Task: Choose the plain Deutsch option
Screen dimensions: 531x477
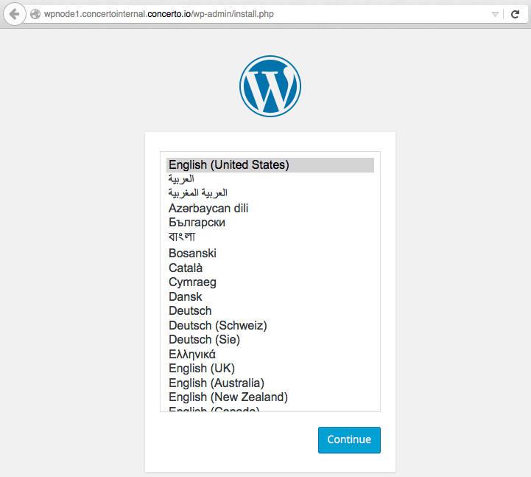Action: 270,311
